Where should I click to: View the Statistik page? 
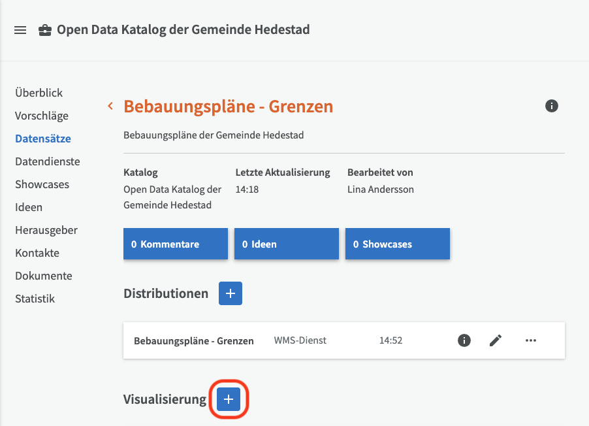(x=35, y=299)
